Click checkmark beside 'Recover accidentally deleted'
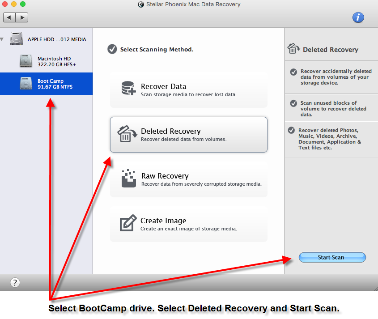 (293, 72)
